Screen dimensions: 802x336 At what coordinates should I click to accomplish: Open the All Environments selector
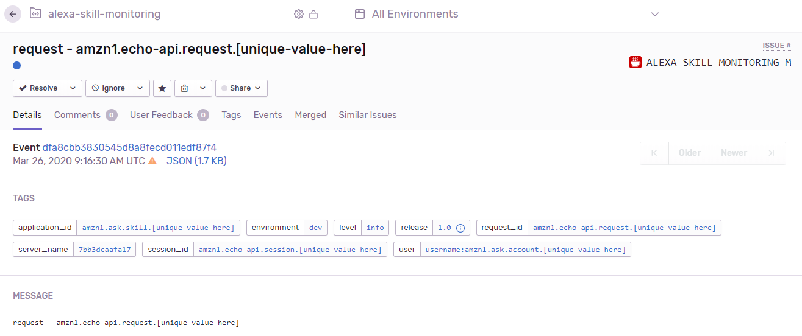tap(507, 14)
